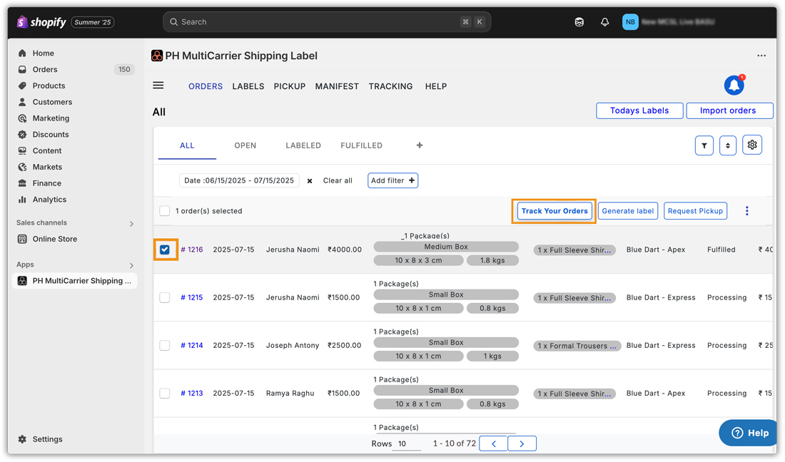Open the TRACKING menu
This screenshot has width=785, height=462.
390,86
